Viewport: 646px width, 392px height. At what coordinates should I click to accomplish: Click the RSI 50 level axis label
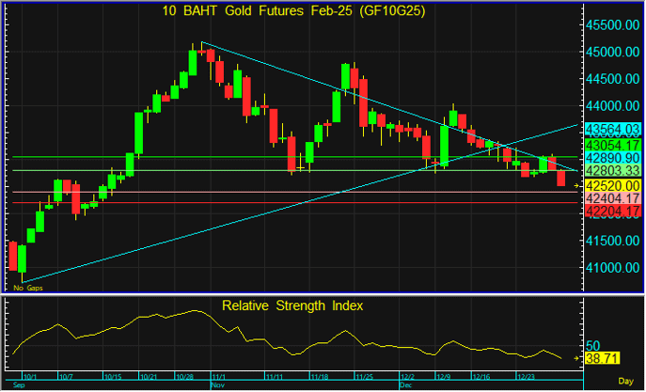tap(593, 344)
